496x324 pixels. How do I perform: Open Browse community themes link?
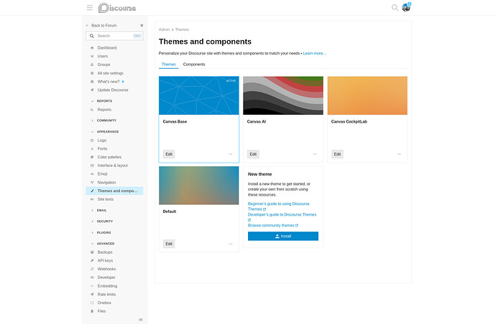(x=273, y=226)
